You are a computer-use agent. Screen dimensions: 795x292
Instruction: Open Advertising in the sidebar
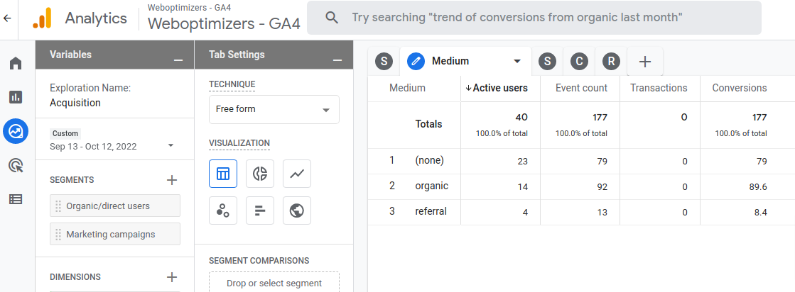pyautogui.click(x=16, y=165)
